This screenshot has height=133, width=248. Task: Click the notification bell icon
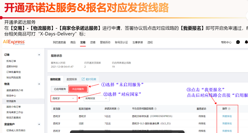pyautogui.click(x=246, y=42)
